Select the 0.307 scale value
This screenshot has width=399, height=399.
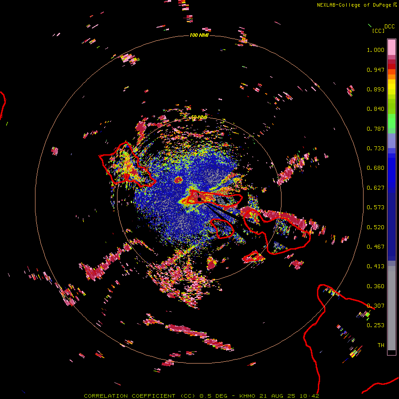coord(376,306)
